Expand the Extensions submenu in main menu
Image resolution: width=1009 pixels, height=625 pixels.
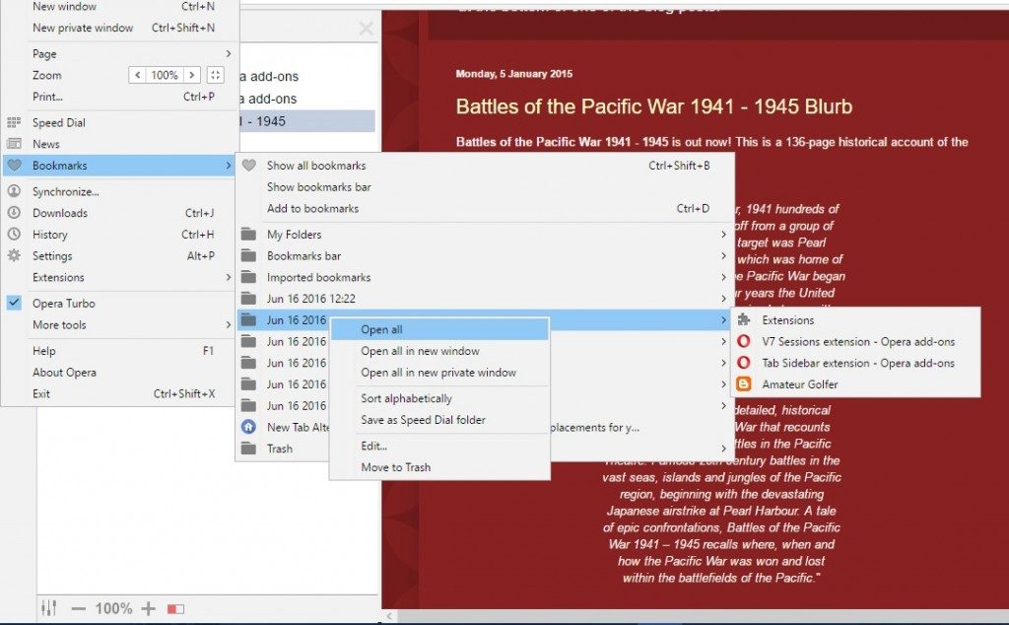[229, 277]
